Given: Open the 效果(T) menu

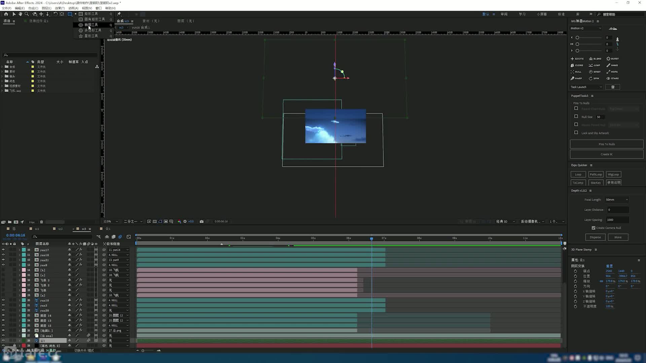Looking at the screenshot, I should (60, 8).
